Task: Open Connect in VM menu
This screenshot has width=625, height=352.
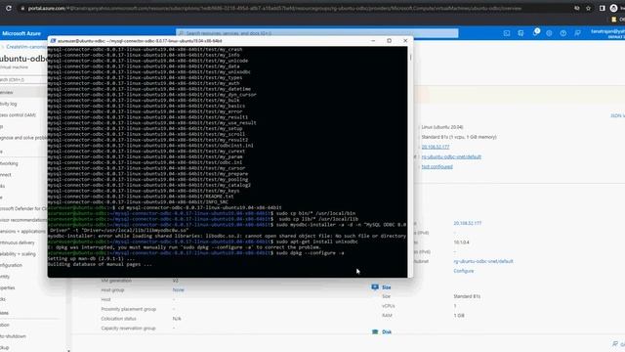Action: (x=6, y=175)
